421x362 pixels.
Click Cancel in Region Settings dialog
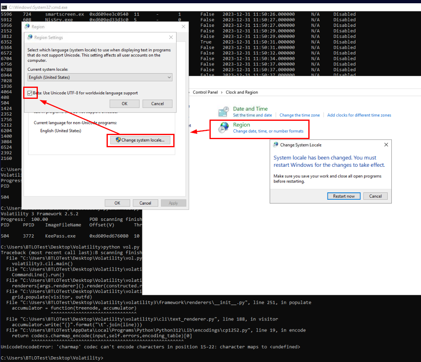tap(157, 104)
